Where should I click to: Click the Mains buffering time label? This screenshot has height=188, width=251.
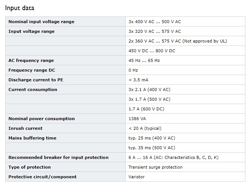coord(32,138)
